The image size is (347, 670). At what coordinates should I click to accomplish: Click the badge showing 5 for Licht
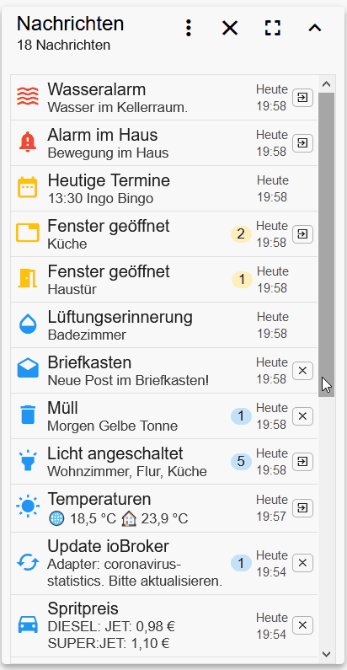(x=241, y=462)
